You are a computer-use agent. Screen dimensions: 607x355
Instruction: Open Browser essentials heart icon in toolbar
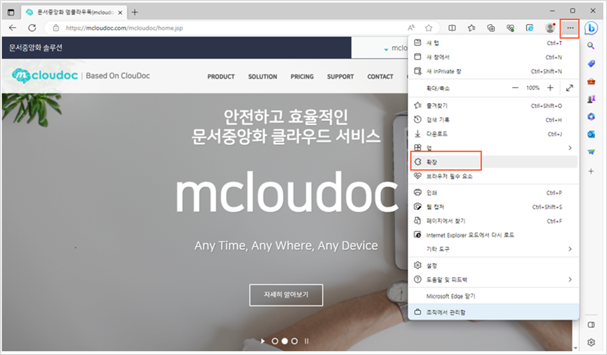[x=510, y=28]
